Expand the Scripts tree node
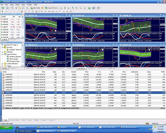This screenshot has height=133, width=166. pyautogui.click(x=2, y=66)
